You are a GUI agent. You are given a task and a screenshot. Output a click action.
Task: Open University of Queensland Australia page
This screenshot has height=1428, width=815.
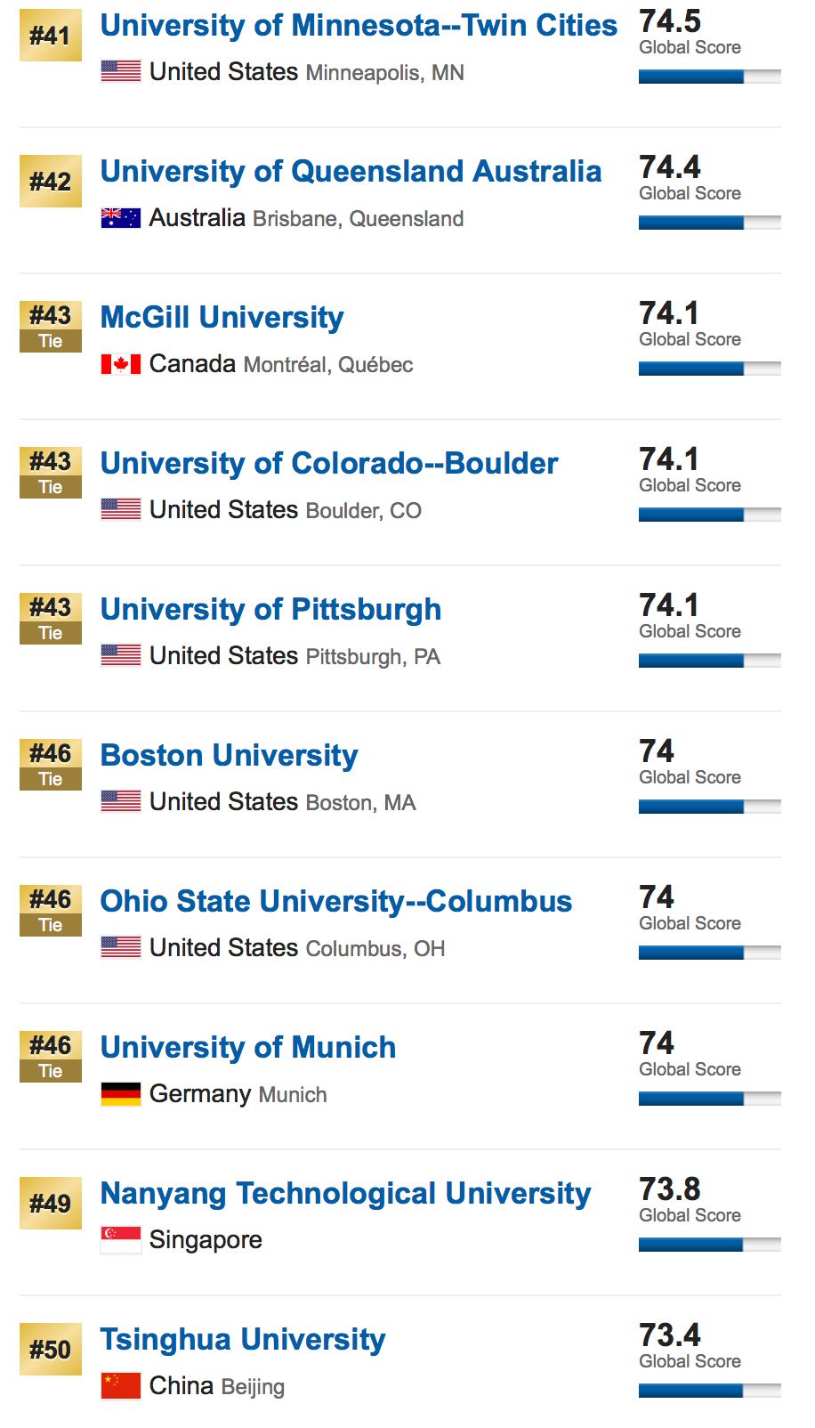tap(351, 172)
